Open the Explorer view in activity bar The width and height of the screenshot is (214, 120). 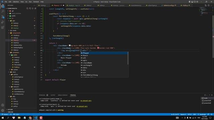point(3,6)
